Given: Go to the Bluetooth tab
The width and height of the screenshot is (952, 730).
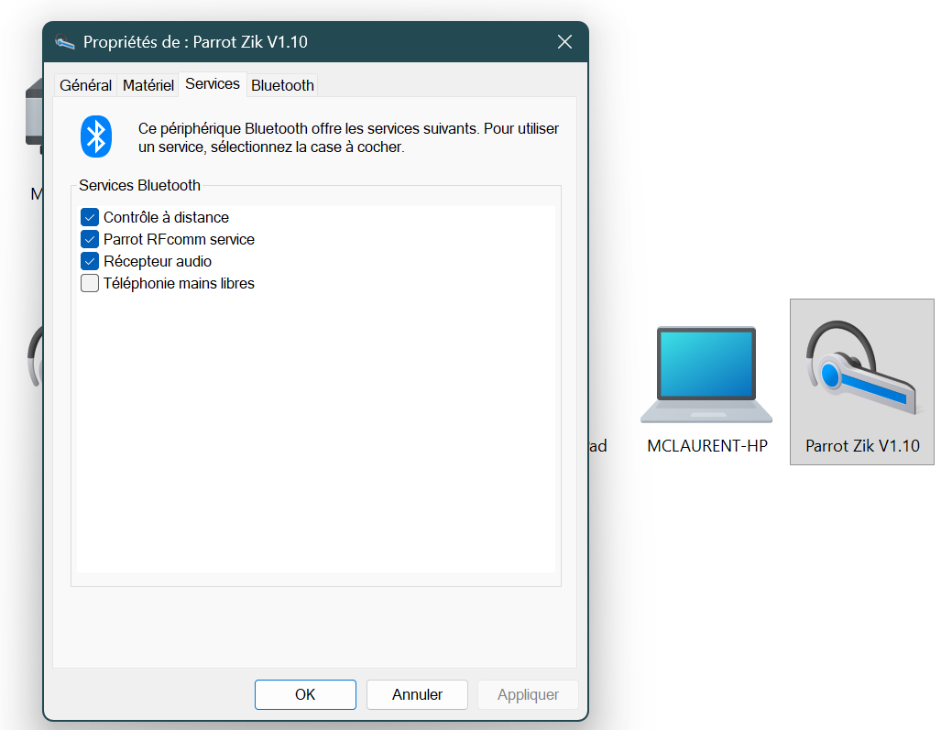Looking at the screenshot, I should pyautogui.click(x=282, y=85).
